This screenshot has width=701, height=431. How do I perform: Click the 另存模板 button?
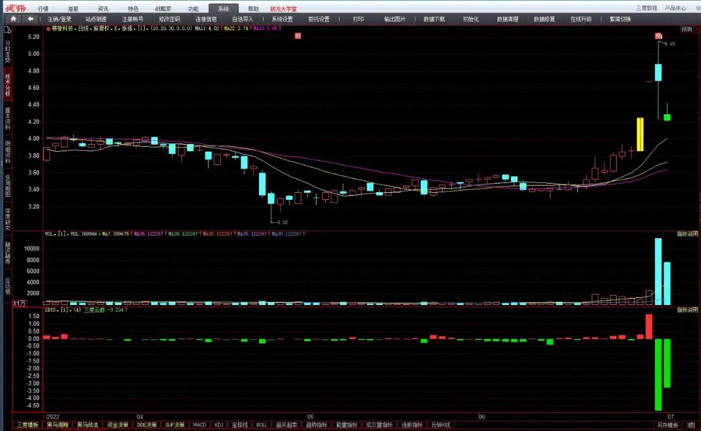667,425
